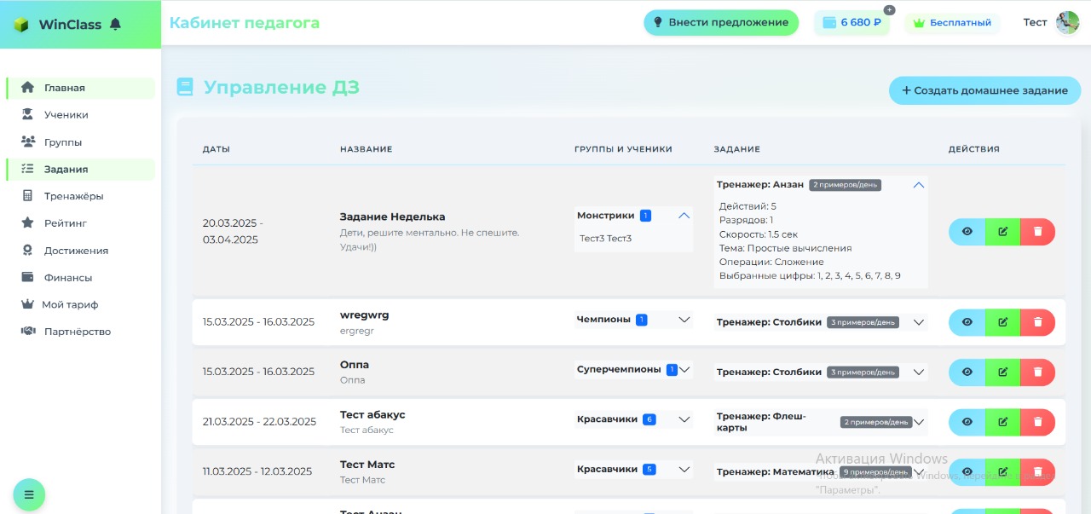Click the notification bell beside WinClass
Viewport: 1091px width, 514px height.
(x=116, y=25)
